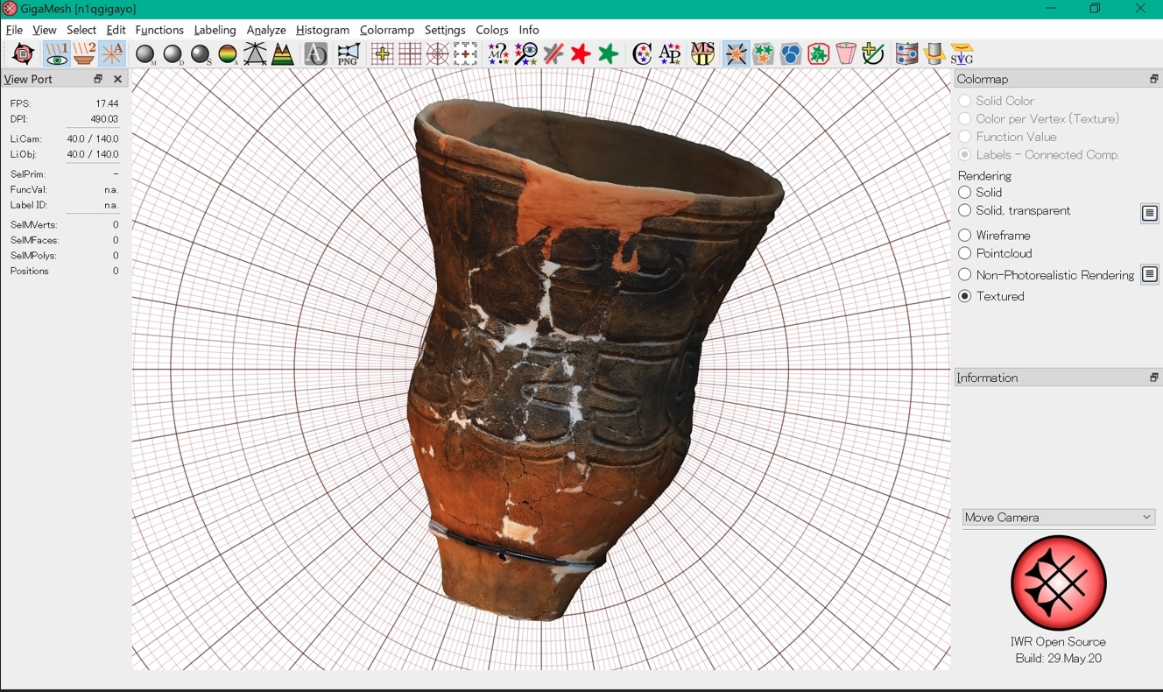Select the sphere 'M' material icon
The image size is (1163, 692).
(145, 54)
